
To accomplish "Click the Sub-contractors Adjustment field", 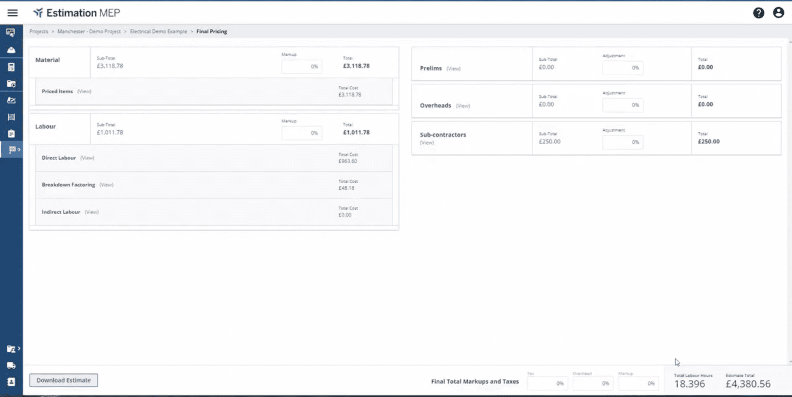I will (x=622, y=142).
